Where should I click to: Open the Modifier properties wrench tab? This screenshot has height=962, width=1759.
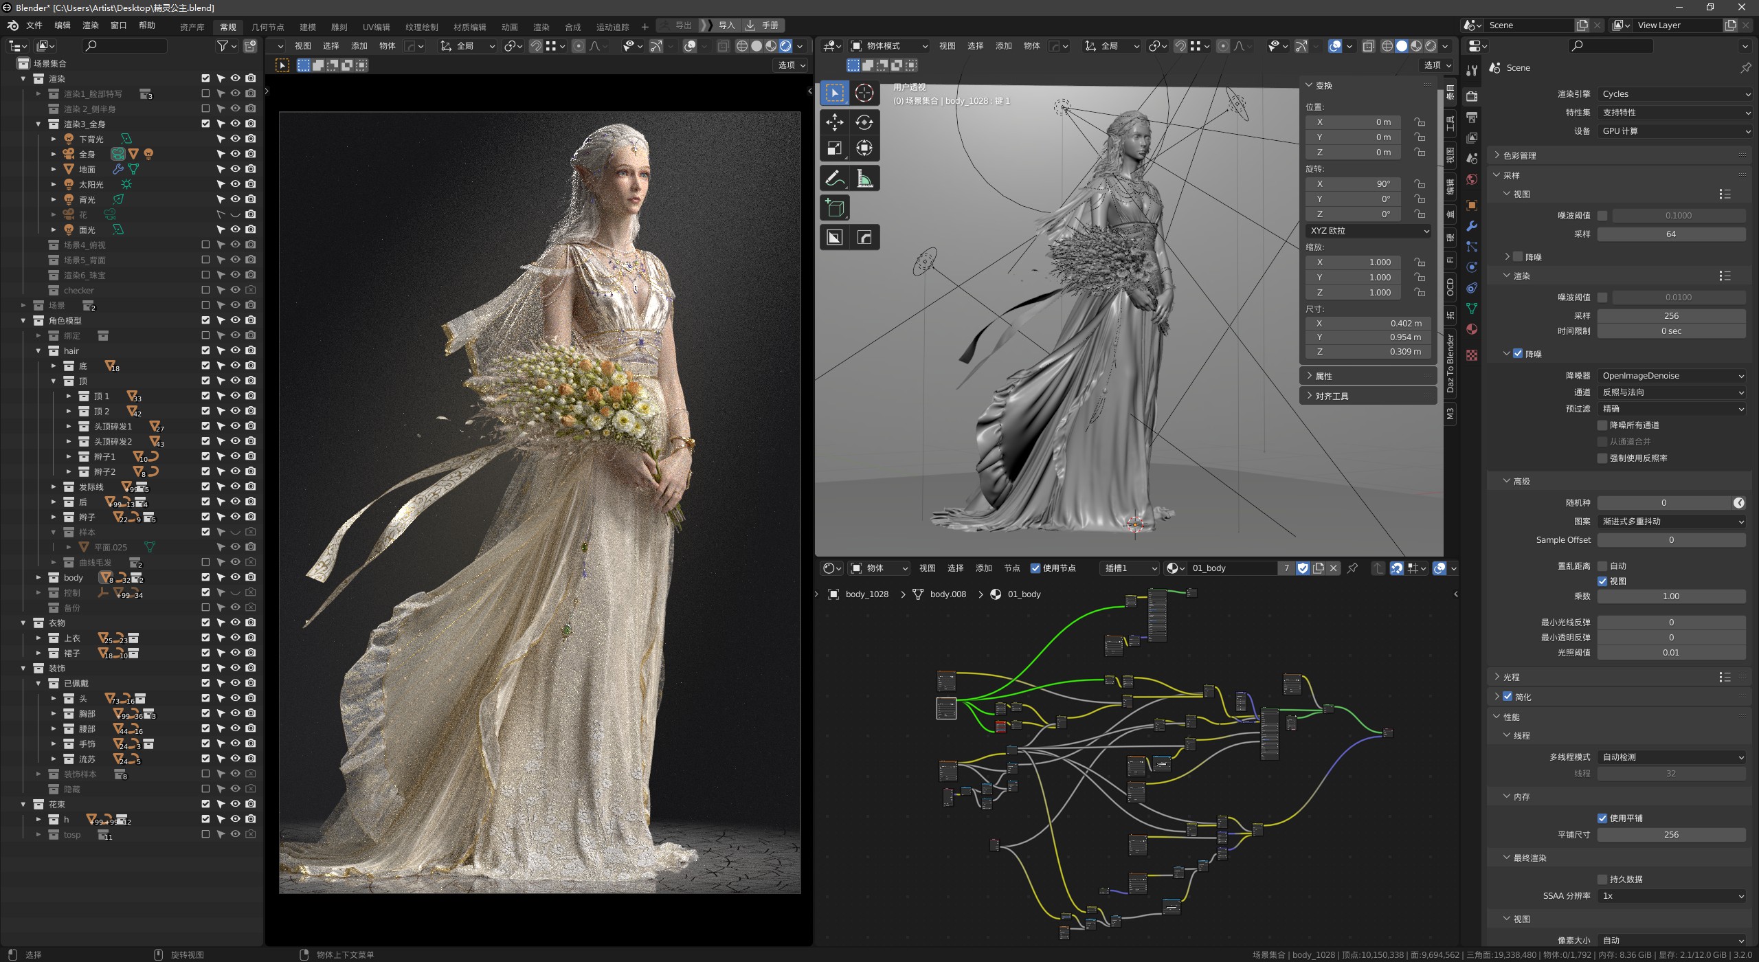click(1472, 226)
